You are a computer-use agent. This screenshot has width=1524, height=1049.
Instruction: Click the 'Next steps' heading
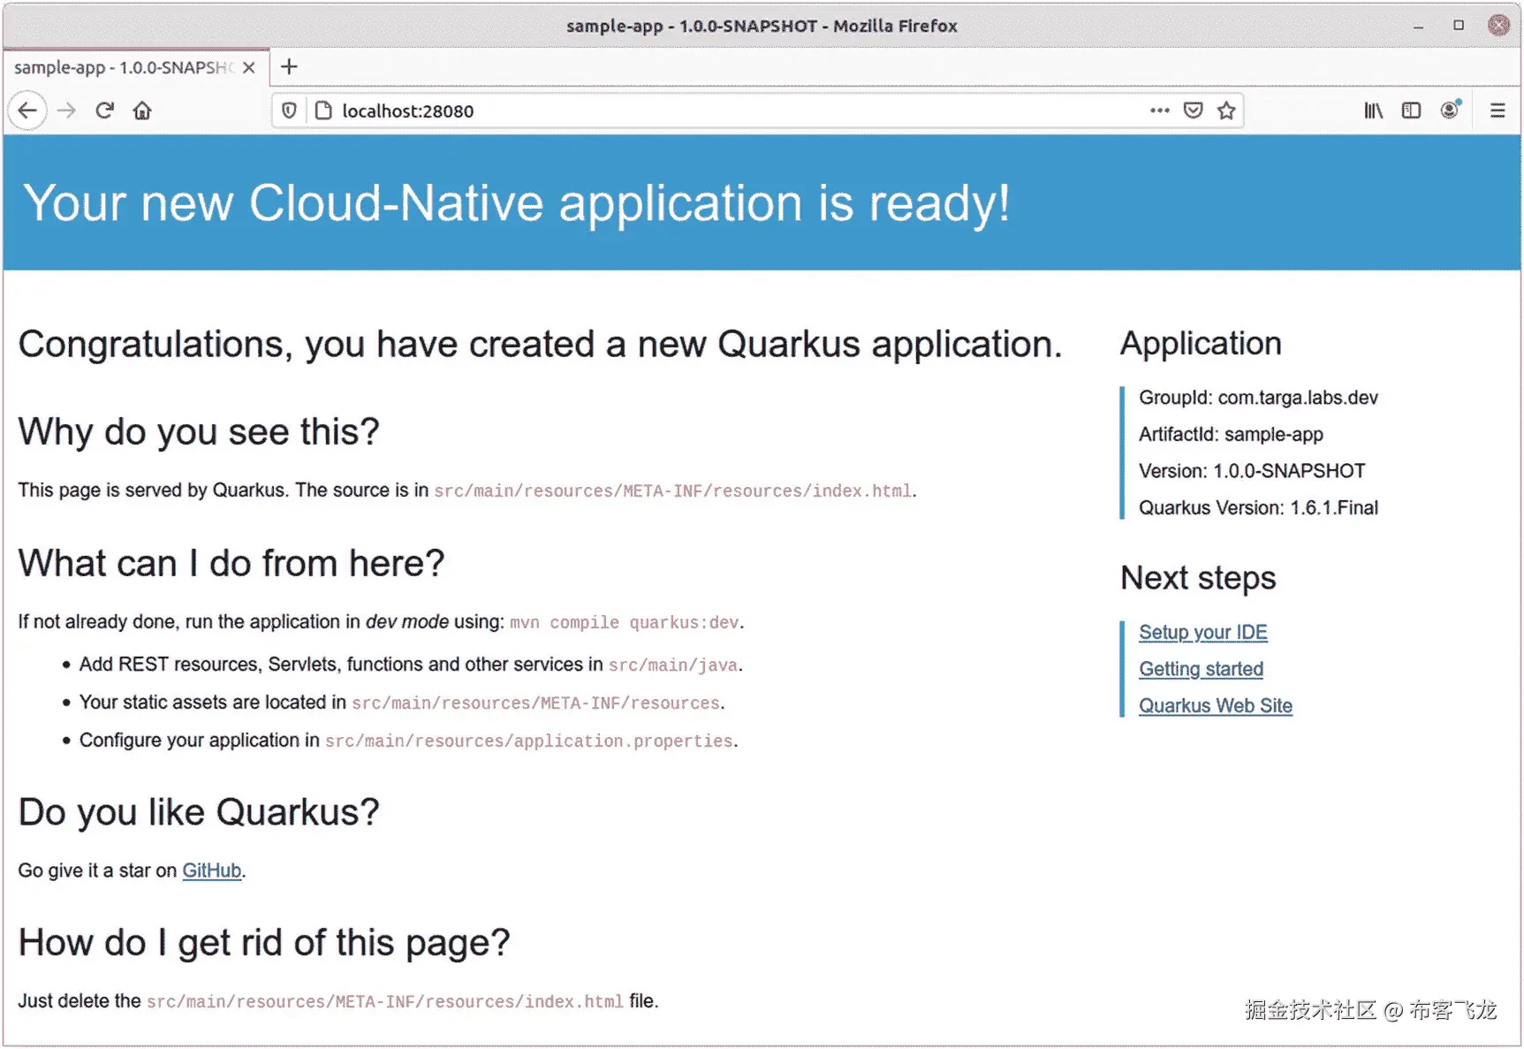[x=1198, y=578]
